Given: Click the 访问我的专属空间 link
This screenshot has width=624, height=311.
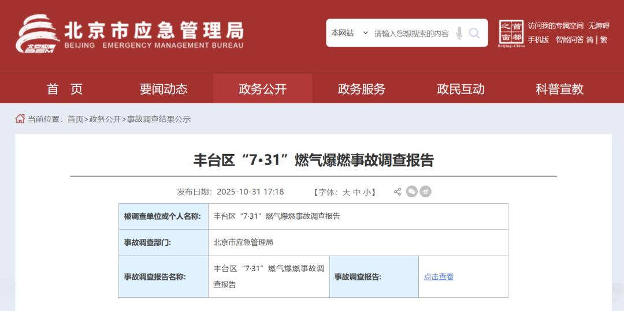Looking at the screenshot, I should pos(556,26).
